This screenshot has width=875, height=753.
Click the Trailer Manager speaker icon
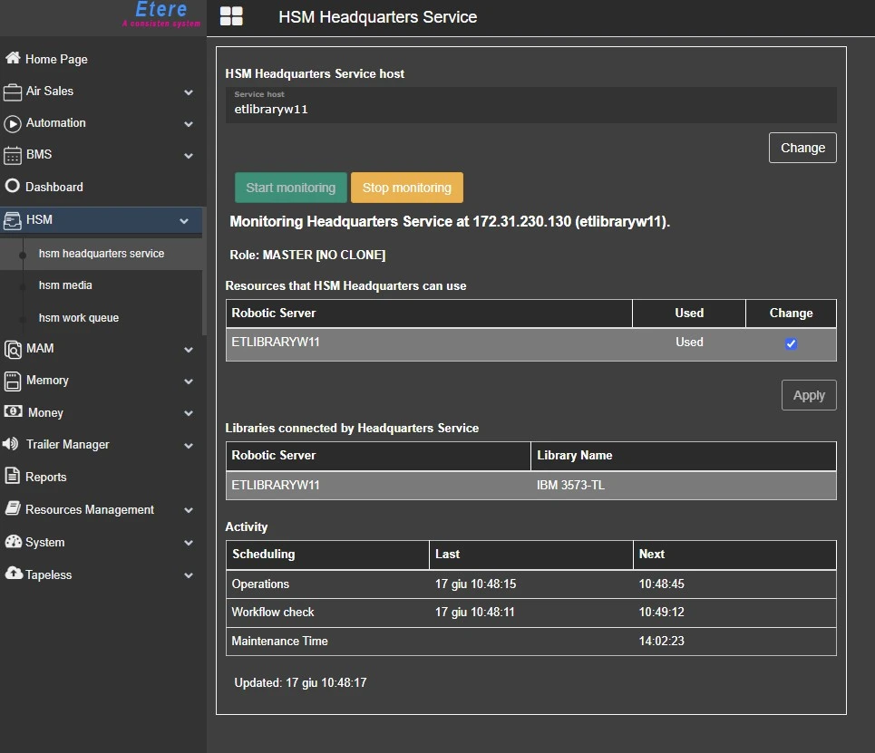click(12, 445)
